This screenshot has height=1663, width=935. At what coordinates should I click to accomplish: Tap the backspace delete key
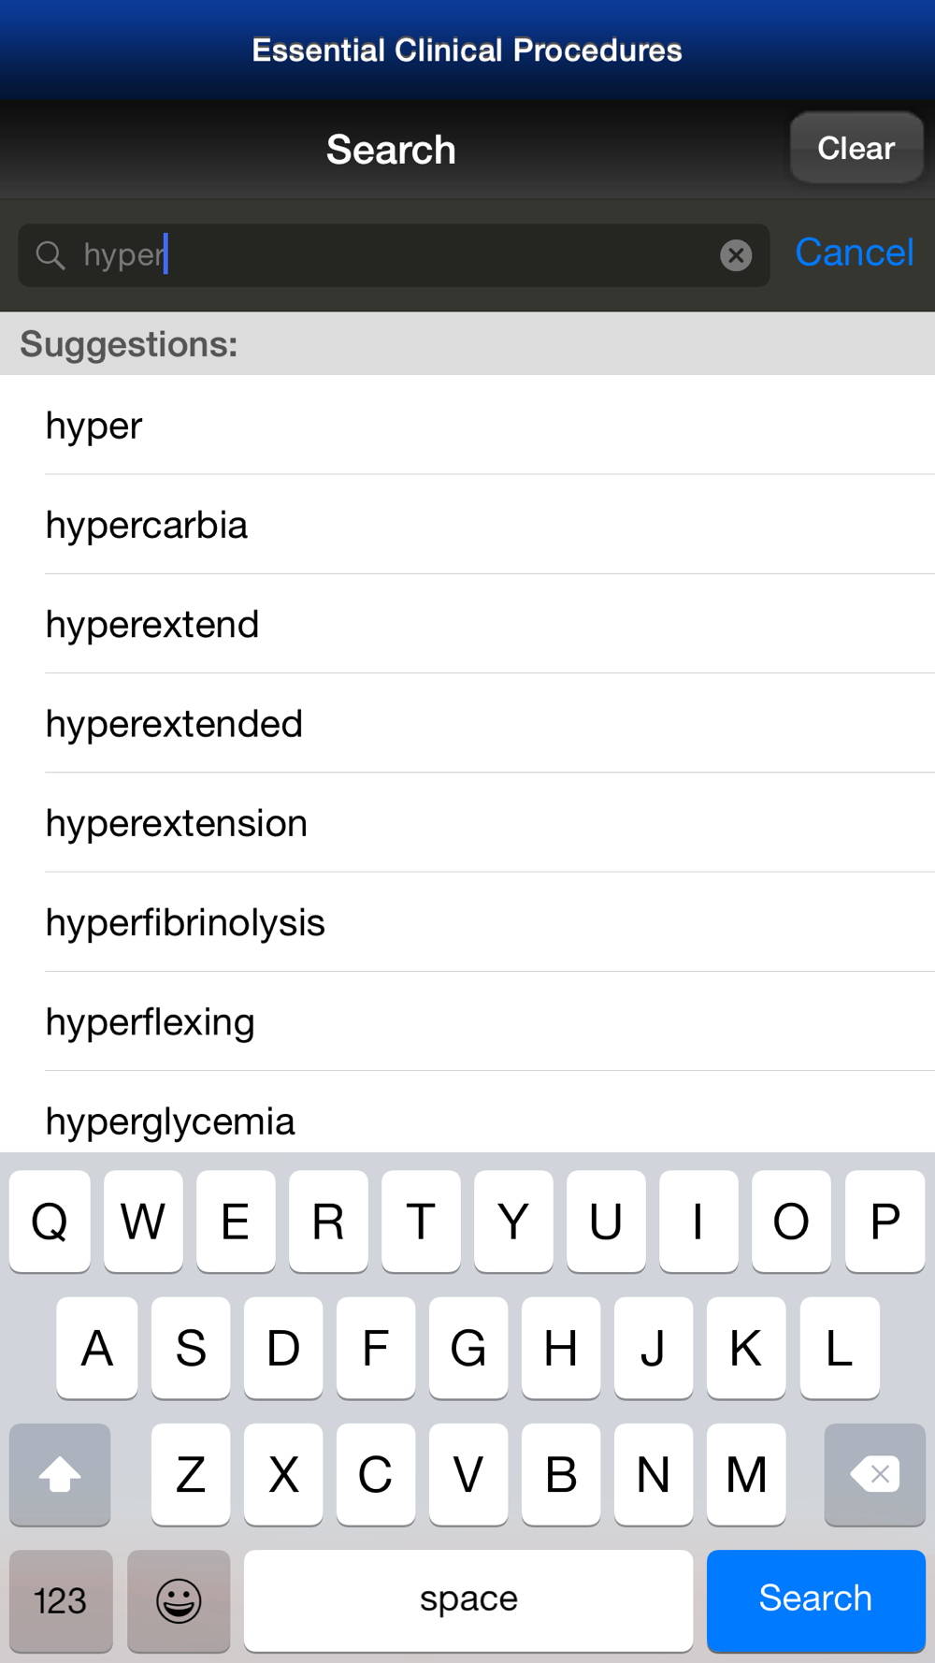tap(874, 1474)
